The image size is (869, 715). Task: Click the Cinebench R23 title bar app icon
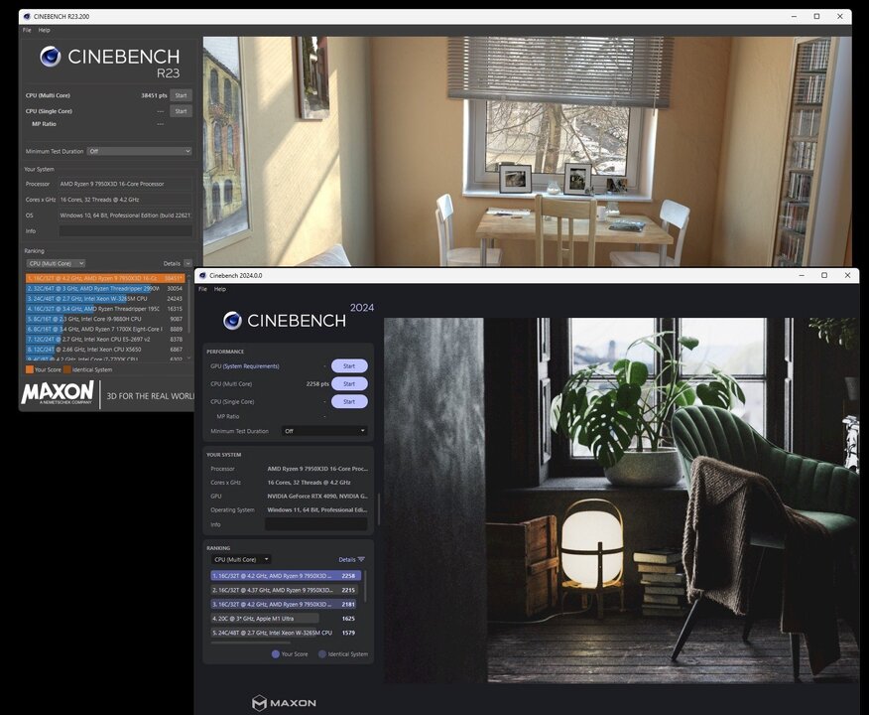(x=27, y=16)
